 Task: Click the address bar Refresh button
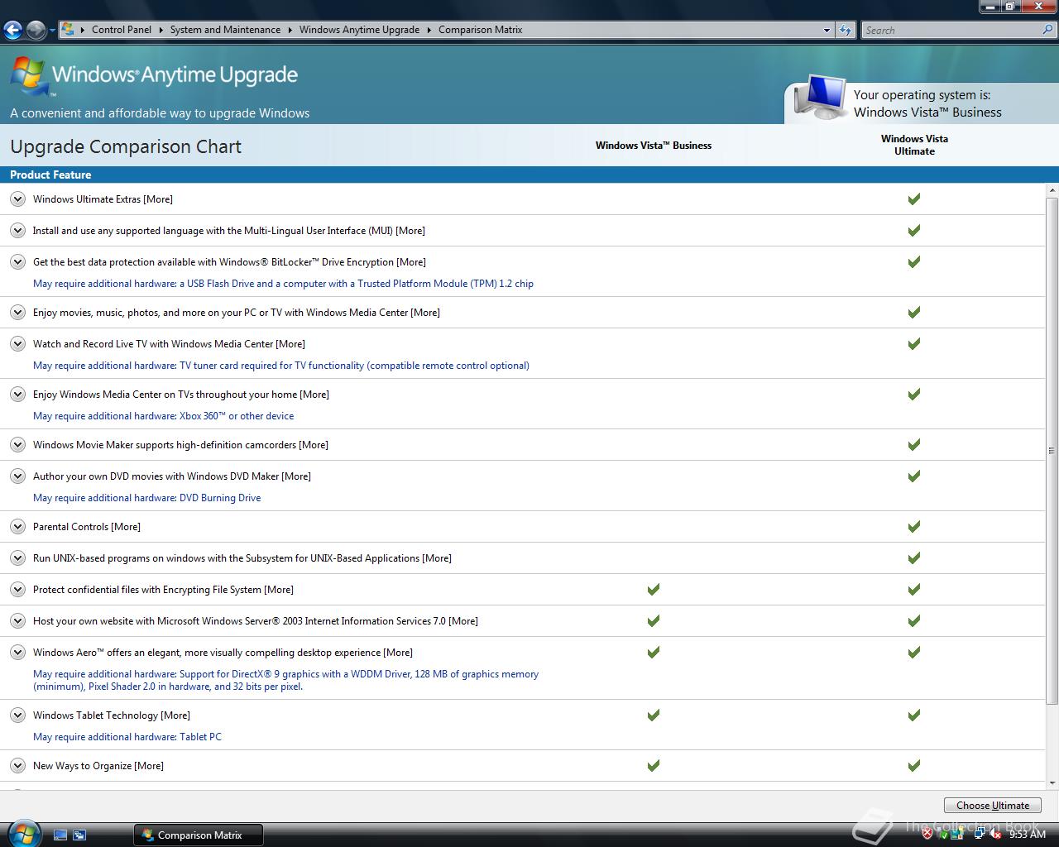(x=845, y=30)
